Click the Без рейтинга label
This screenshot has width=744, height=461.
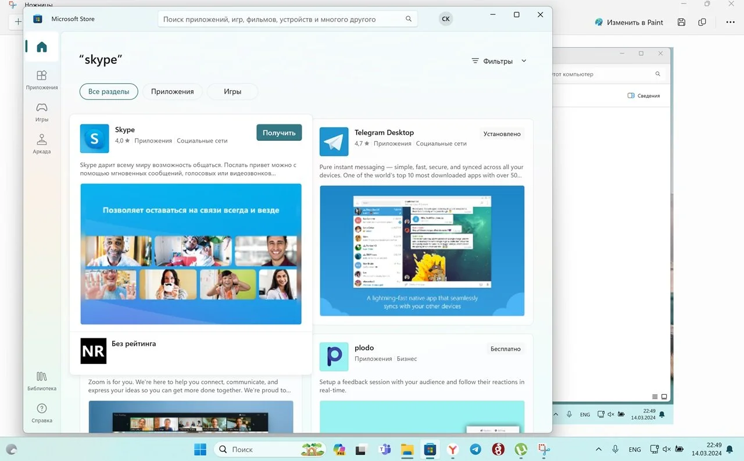(134, 344)
